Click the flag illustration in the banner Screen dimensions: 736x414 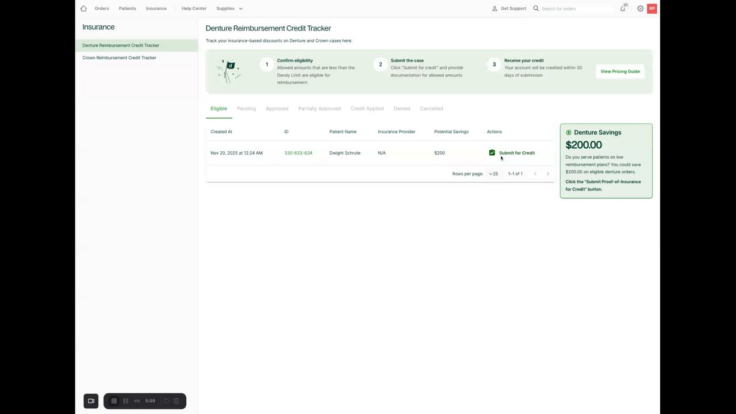click(x=229, y=71)
